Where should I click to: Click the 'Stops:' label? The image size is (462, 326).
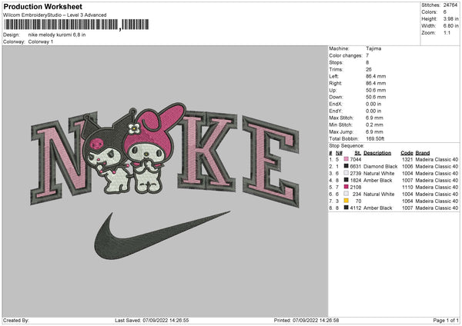pos(336,62)
